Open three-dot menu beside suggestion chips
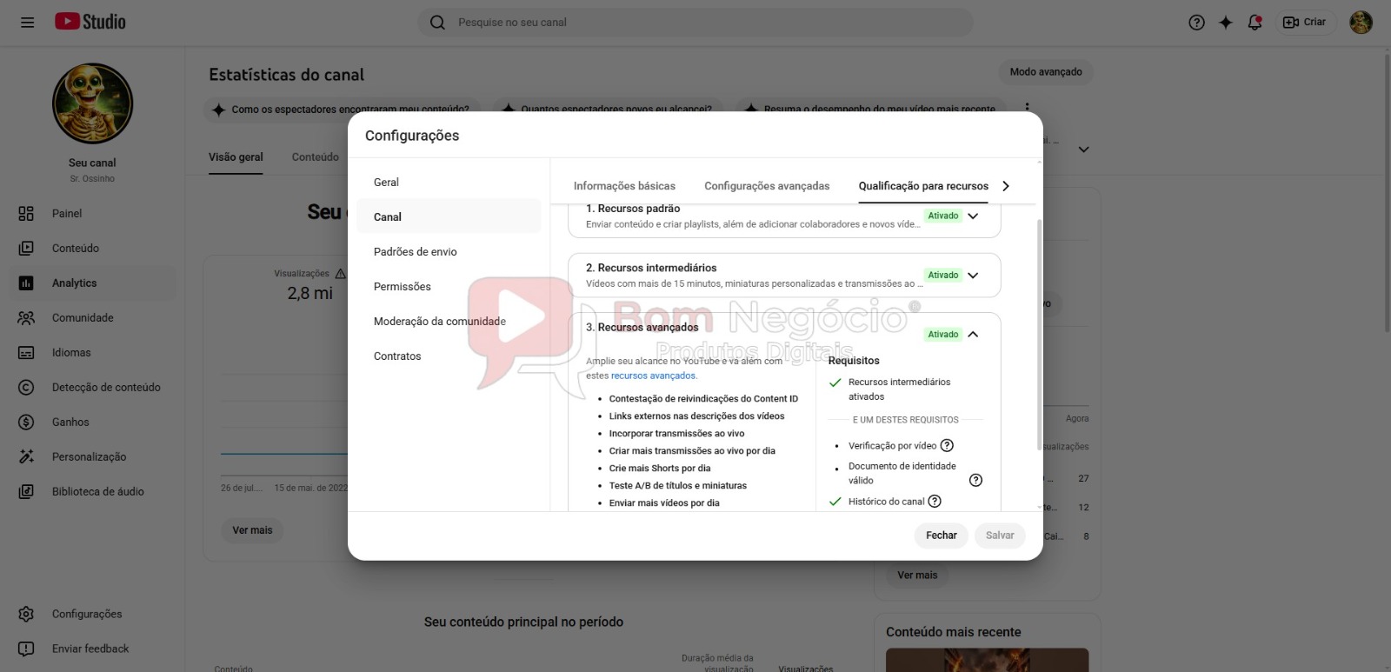 click(1027, 110)
